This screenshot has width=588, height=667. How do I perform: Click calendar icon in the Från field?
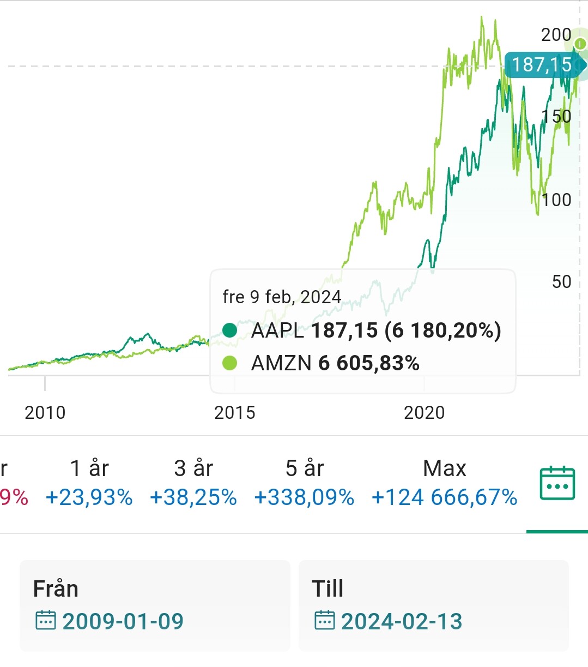45,621
